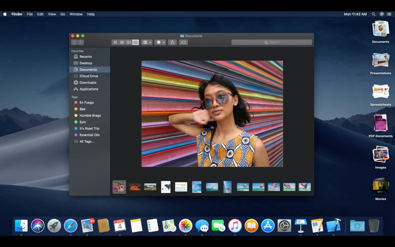
Task: Launch FaceTime from the dock
Action: click(x=218, y=226)
